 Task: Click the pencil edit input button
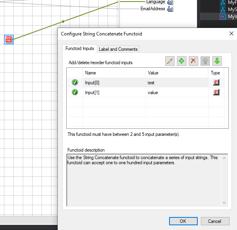(x=170, y=61)
